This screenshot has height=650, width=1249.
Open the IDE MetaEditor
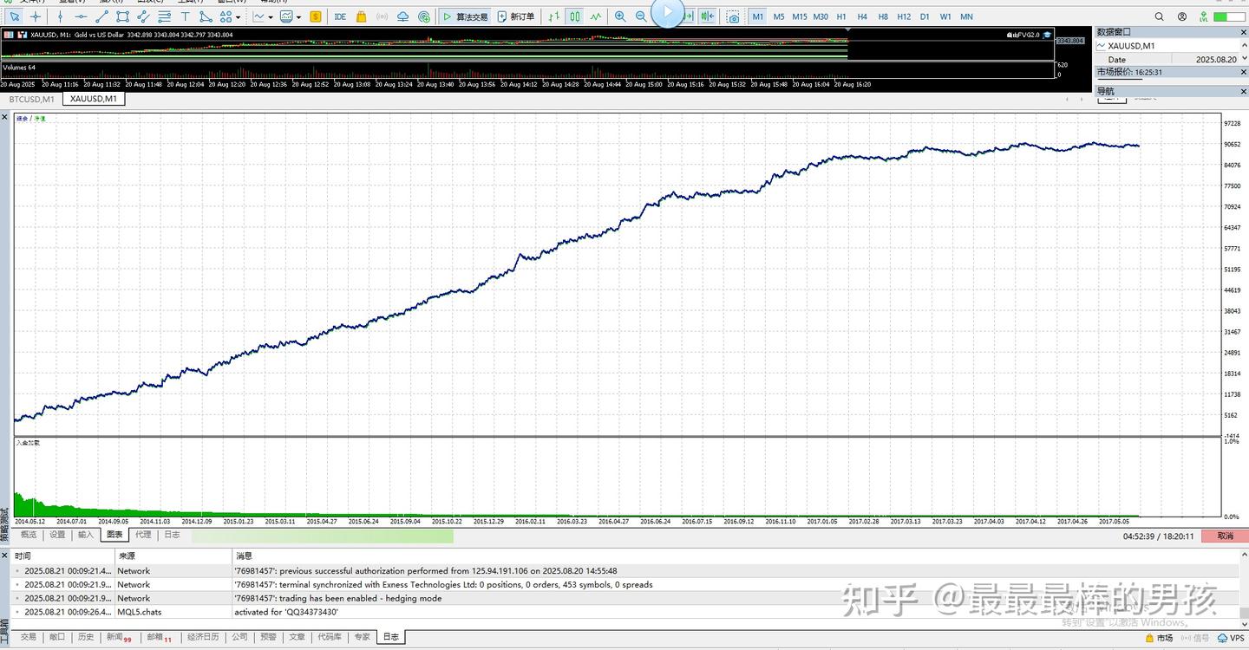(340, 16)
